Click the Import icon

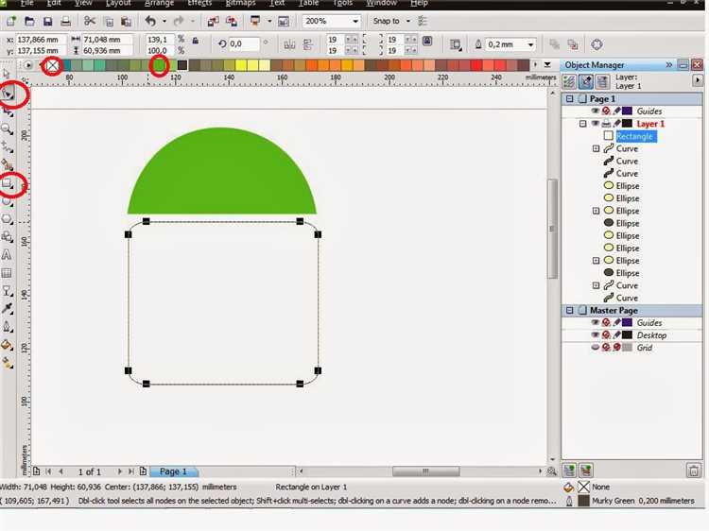213,21
